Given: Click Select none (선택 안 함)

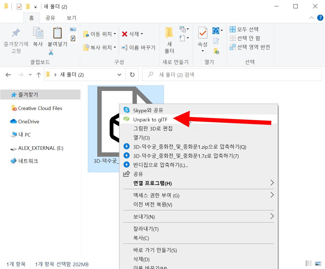Looking at the screenshot, I should click(245, 38).
